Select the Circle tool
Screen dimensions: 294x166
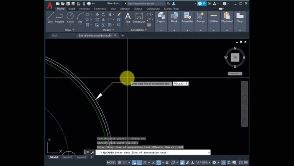pyautogui.click(x=70, y=18)
